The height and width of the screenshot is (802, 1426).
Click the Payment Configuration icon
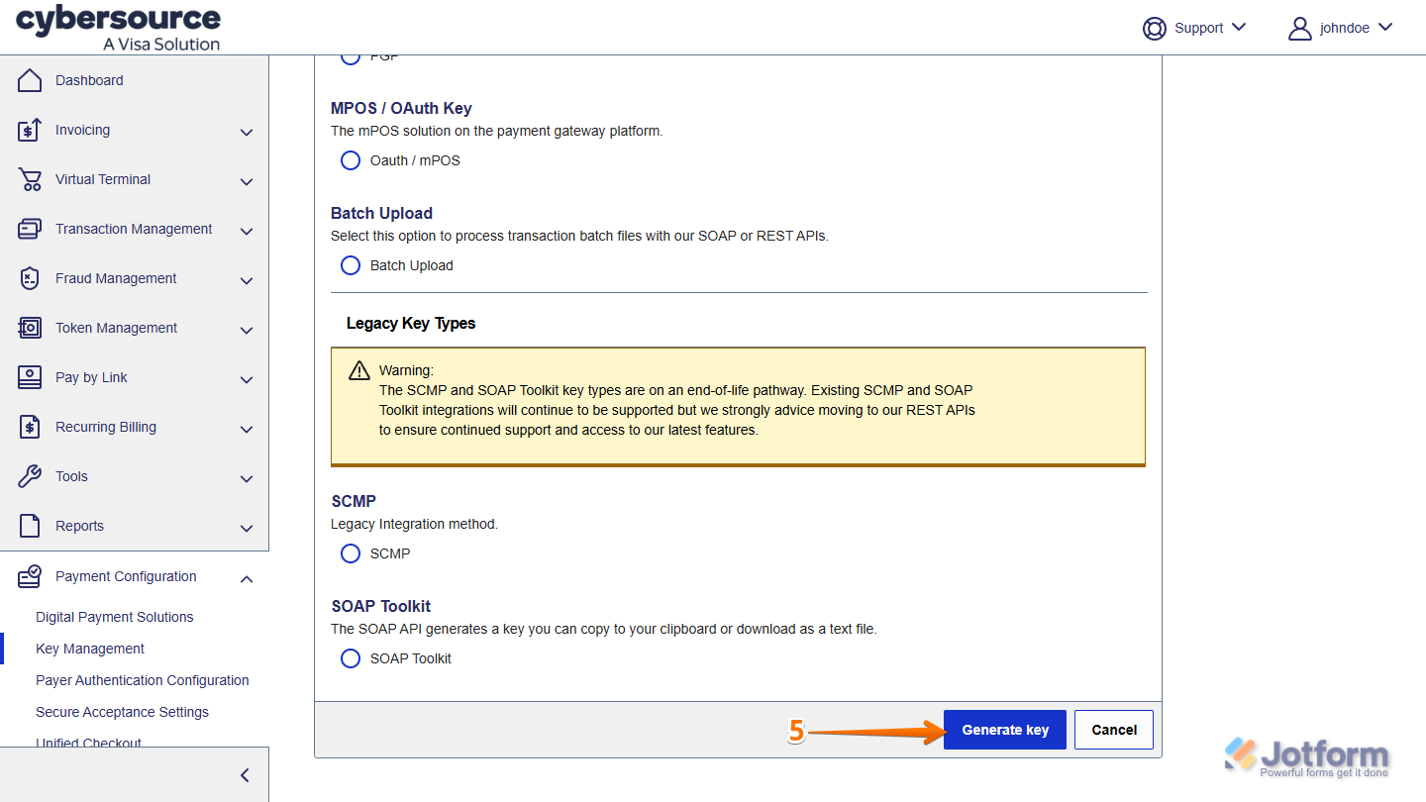coord(30,576)
